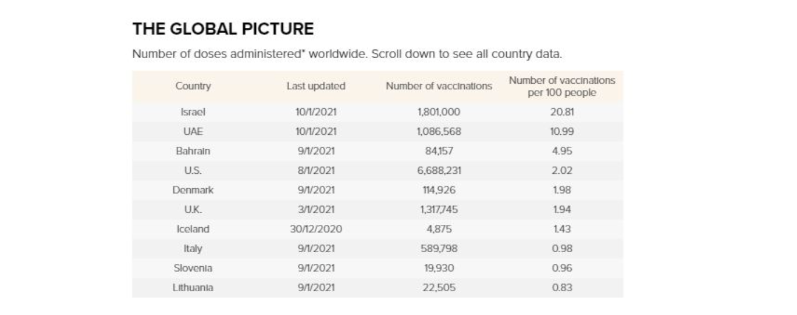Click the "Country" column header
This screenshot has width=797, height=315.
(193, 86)
